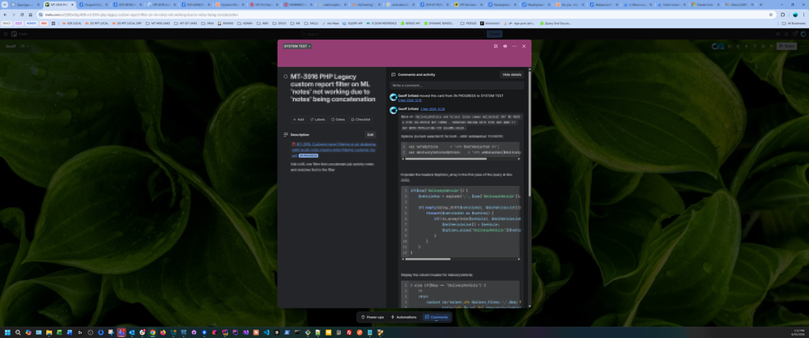Open the Dates picker

point(338,120)
